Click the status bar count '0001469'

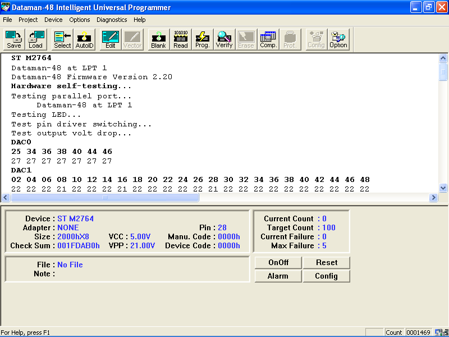click(x=418, y=333)
